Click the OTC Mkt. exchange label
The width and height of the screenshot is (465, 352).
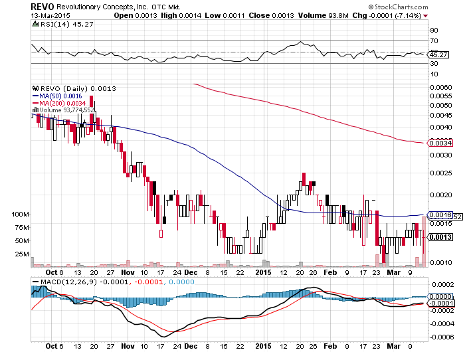click(x=166, y=7)
